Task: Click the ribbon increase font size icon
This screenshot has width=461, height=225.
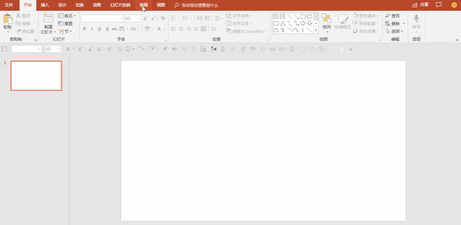Action: [x=146, y=19]
